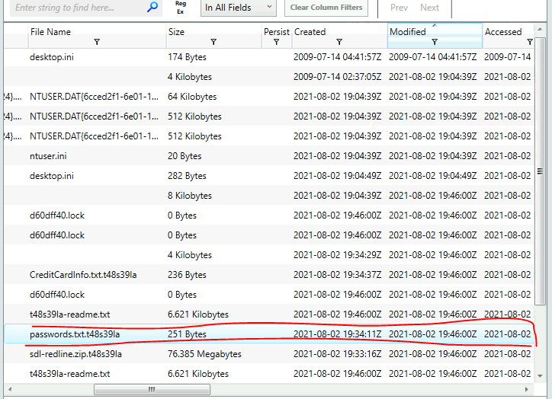
Task: Click the vertical scrollbar thumb
Action: (x=540, y=171)
